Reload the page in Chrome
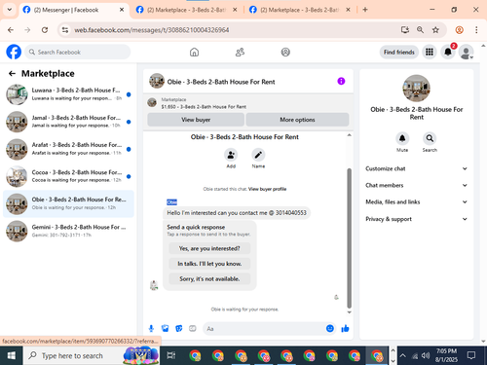 pos(45,30)
